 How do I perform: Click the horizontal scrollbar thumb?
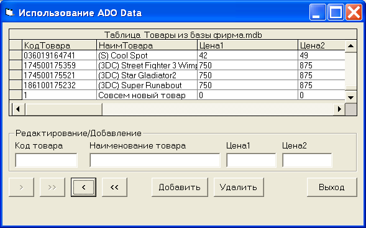[64, 109]
